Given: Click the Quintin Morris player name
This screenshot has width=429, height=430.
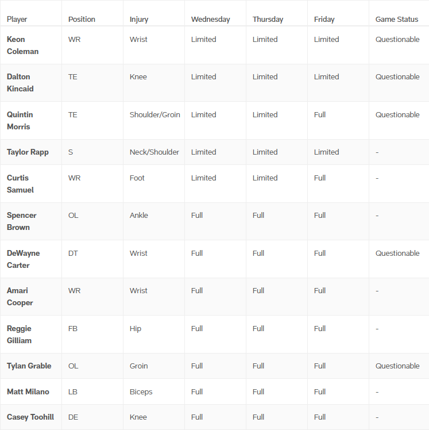Looking at the screenshot, I should coord(20,121).
